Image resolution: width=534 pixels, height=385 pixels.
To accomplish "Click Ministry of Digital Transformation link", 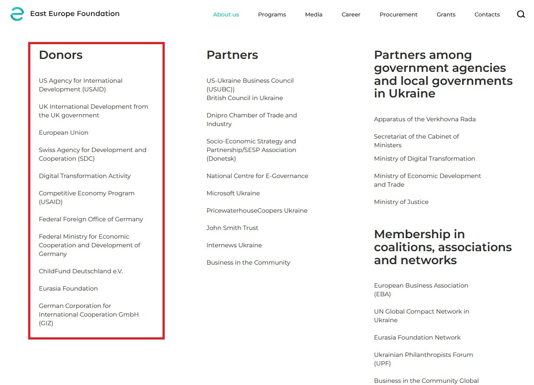I will click(x=425, y=159).
